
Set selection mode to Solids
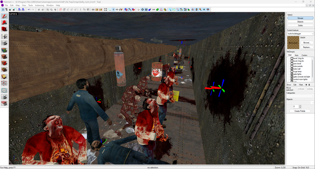coord(300,26)
